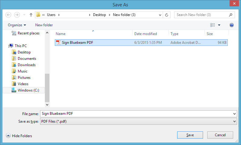This screenshot has width=241, height=145.
Task: Open the File name dropdown arrow
Action: coord(234,114)
